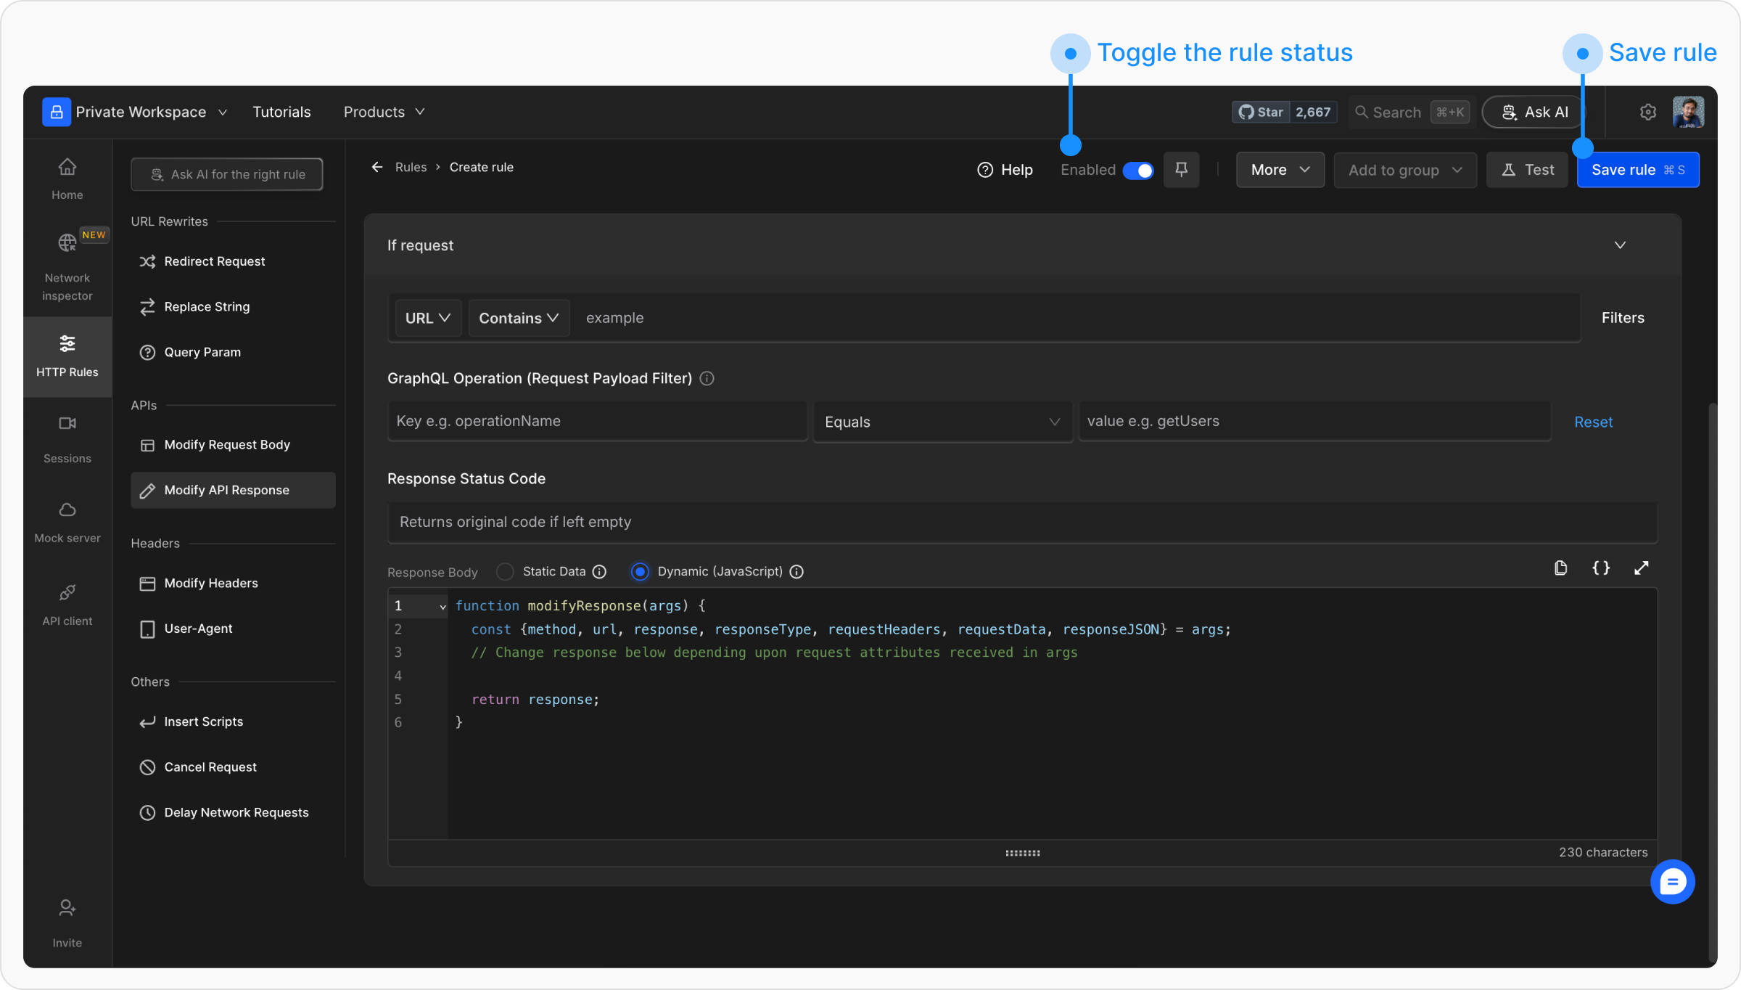The width and height of the screenshot is (1741, 990).
Task: Click the Save rule button
Action: coord(1637,170)
